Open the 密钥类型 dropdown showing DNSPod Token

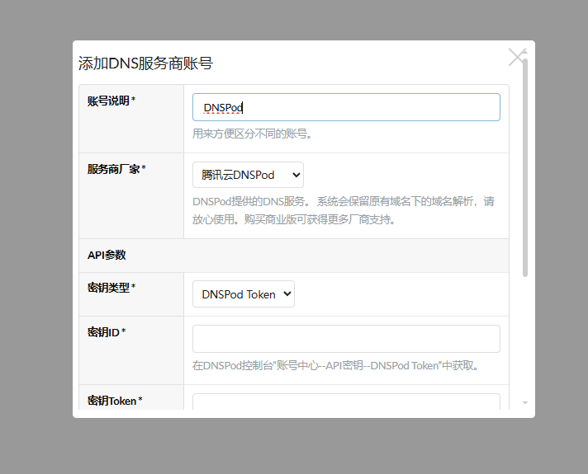point(244,294)
